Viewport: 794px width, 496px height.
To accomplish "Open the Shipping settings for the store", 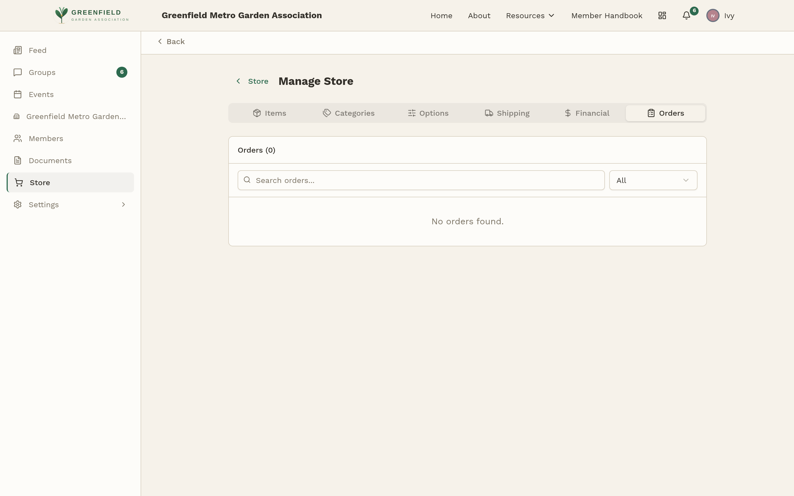I will pyautogui.click(x=507, y=113).
